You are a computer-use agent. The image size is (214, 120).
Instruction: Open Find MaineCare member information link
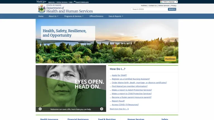[x=130, y=86]
